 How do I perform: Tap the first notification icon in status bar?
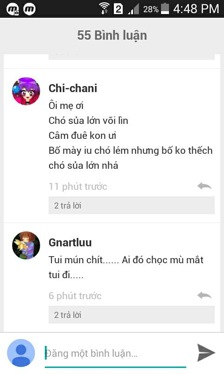coord(13,9)
